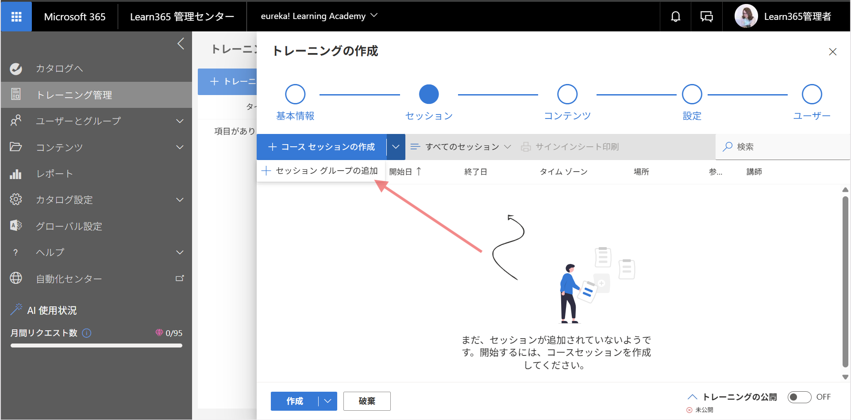Click the コンテンツ folder icon in sidebar

click(x=16, y=147)
